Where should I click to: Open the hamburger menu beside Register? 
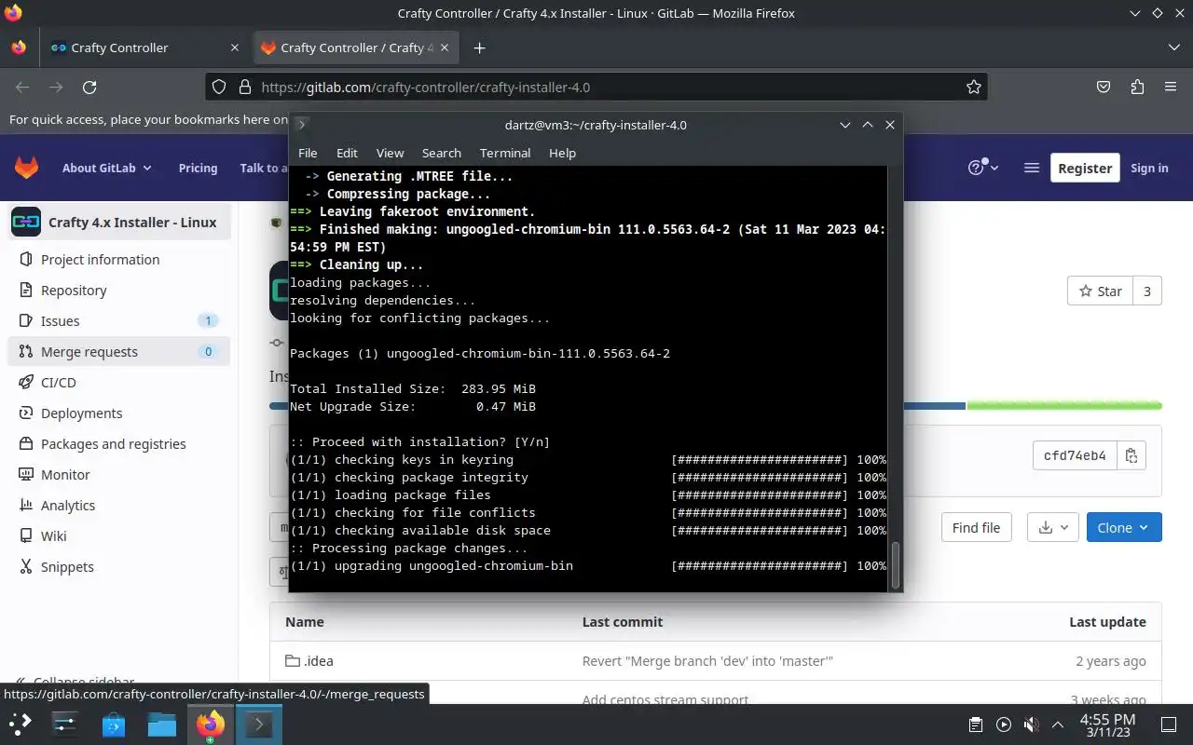1031,168
